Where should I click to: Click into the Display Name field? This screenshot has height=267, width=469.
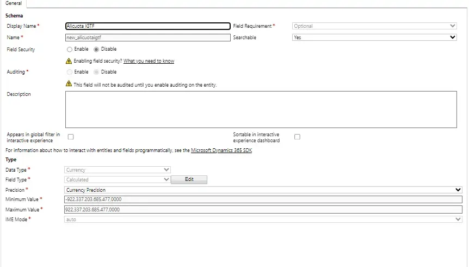147,26
